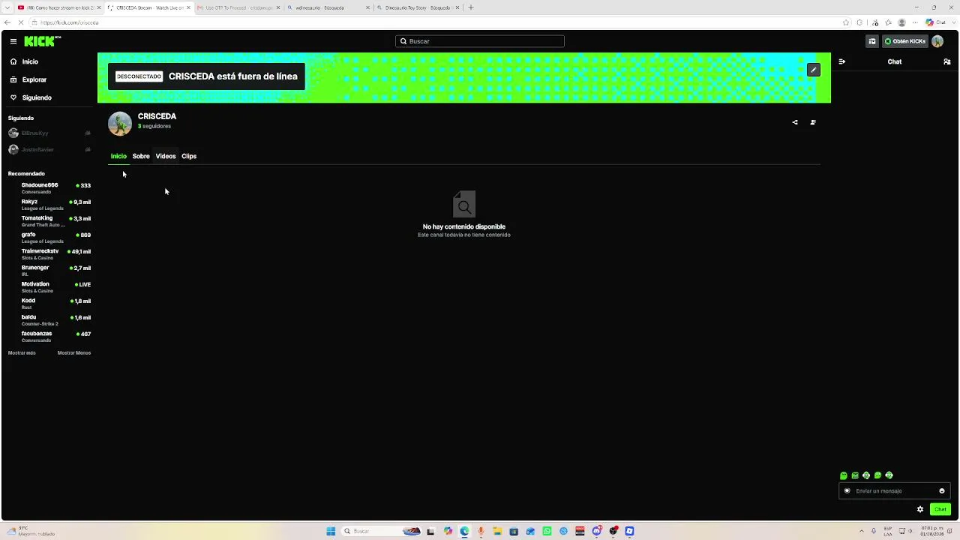Switch to the Clips channel tab
Screen dimensions: 960x540
coord(189,156)
